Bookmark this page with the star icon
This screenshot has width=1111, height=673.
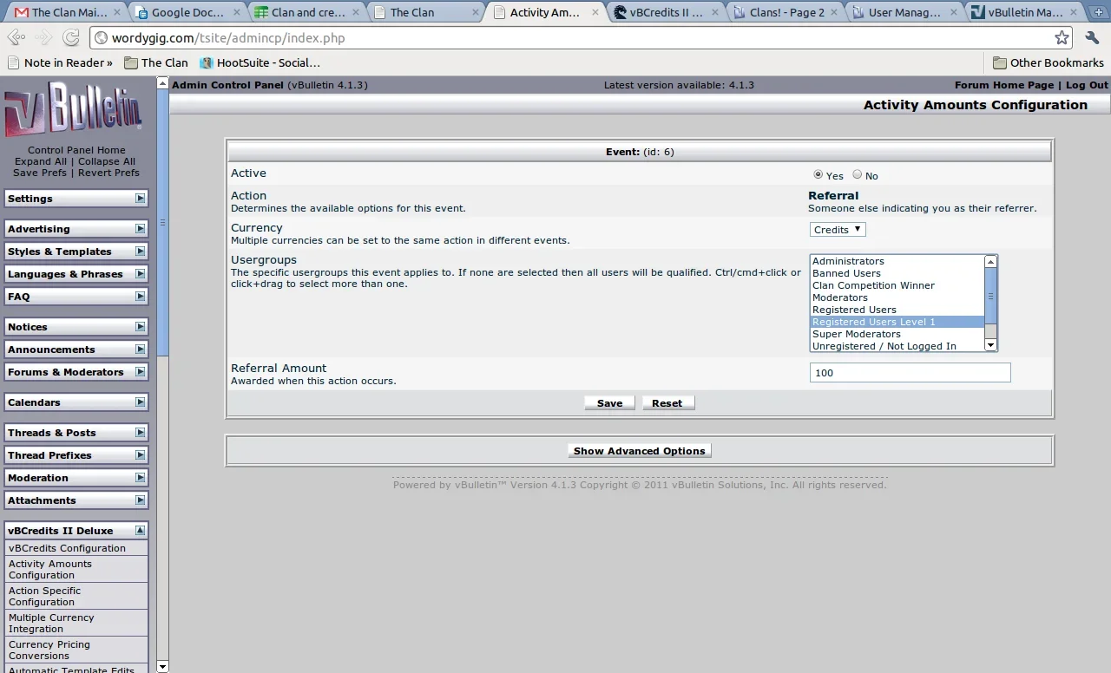(x=1062, y=38)
